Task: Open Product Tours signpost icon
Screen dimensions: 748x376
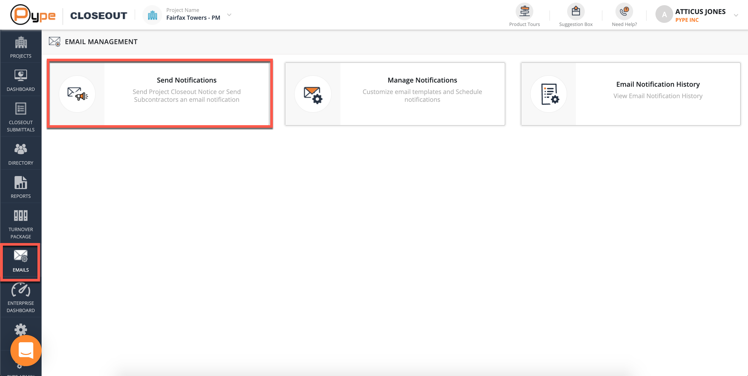Action: (x=524, y=12)
